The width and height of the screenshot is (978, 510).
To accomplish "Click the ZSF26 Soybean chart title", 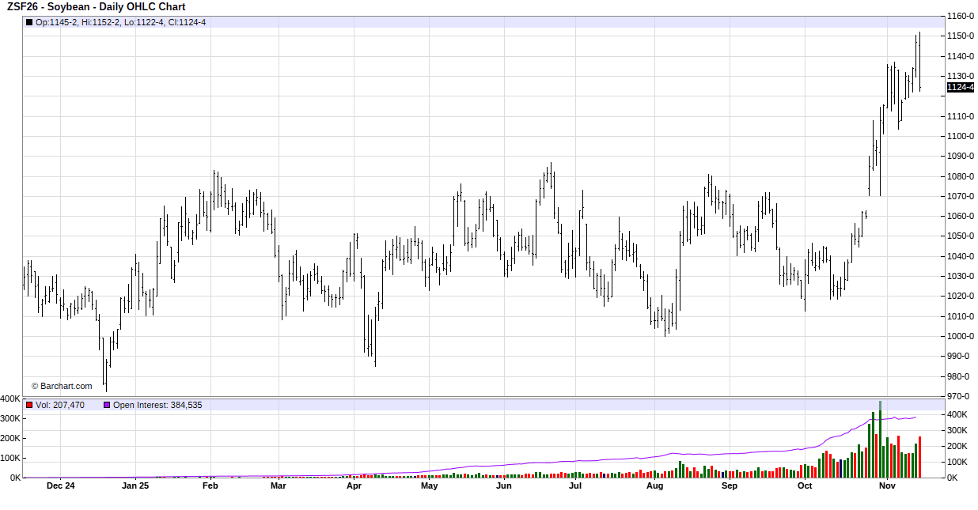I will tap(96, 7).
